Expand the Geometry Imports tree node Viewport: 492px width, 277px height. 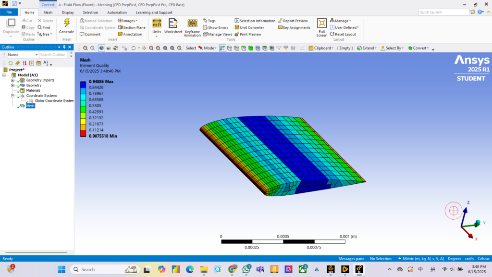[x=12, y=80]
